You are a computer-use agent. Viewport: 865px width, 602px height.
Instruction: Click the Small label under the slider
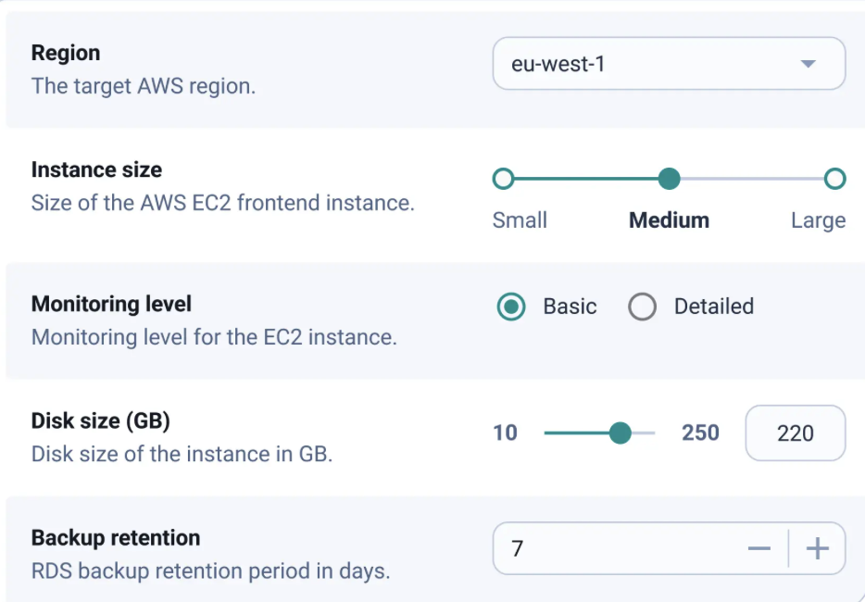click(x=520, y=220)
